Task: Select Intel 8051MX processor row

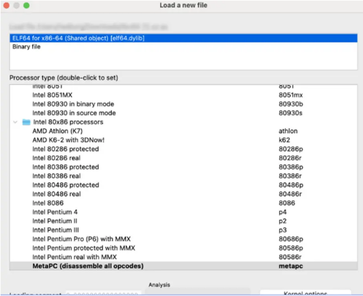Action: click(184, 95)
